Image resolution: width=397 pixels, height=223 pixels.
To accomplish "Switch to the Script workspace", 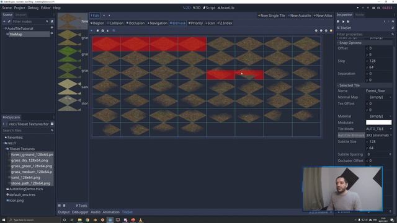I will [x=209, y=8].
